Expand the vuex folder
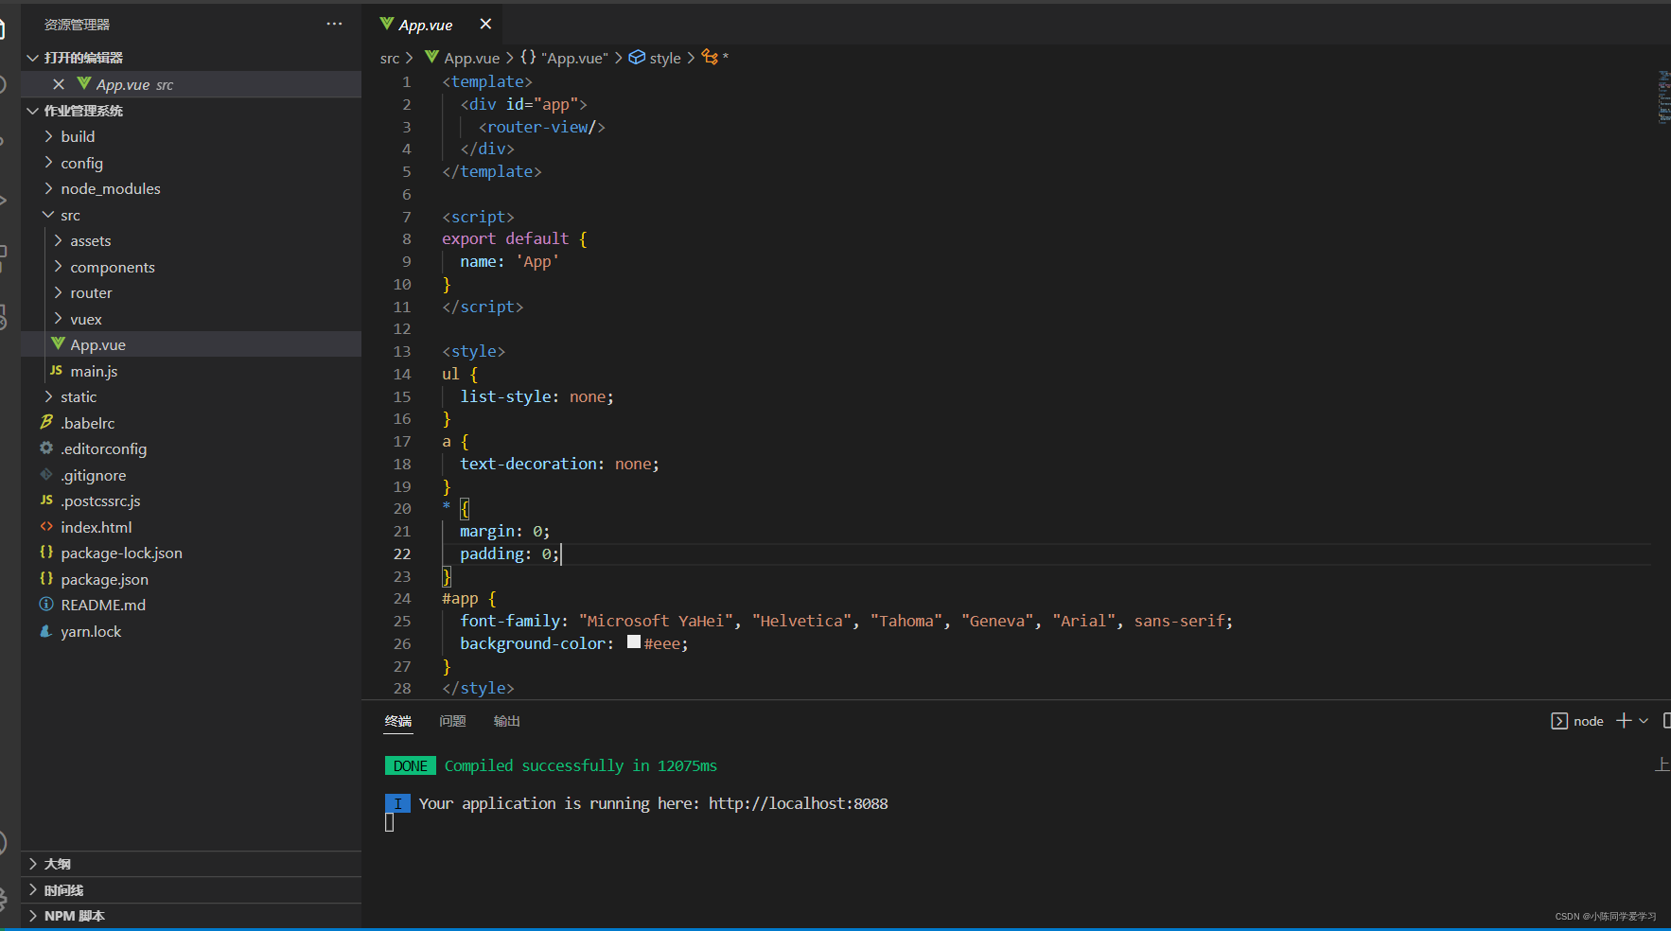Image resolution: width=1671 pixels, height=931 pixels. click(x=191, y=319)
